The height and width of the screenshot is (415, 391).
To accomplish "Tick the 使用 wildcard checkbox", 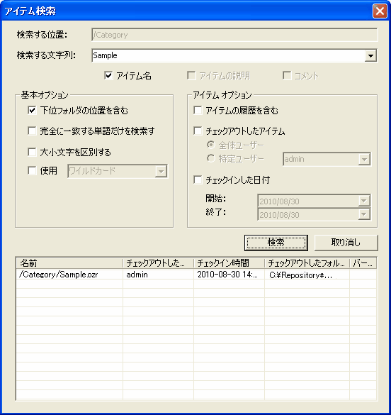I will (32, 171).
